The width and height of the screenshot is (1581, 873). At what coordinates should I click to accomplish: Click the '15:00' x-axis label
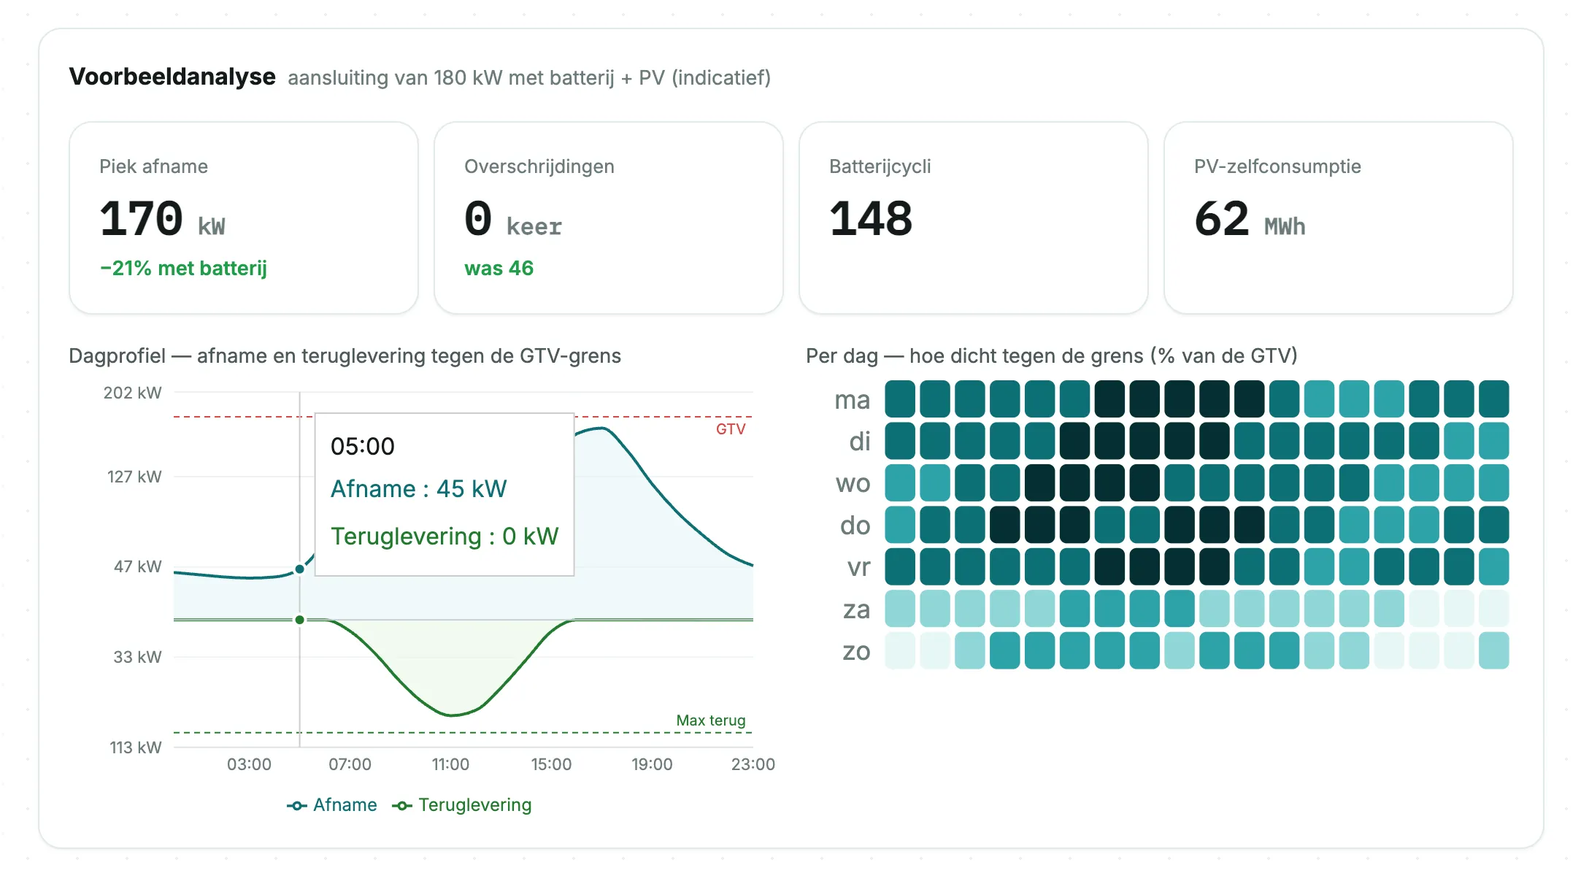(551, 764)
